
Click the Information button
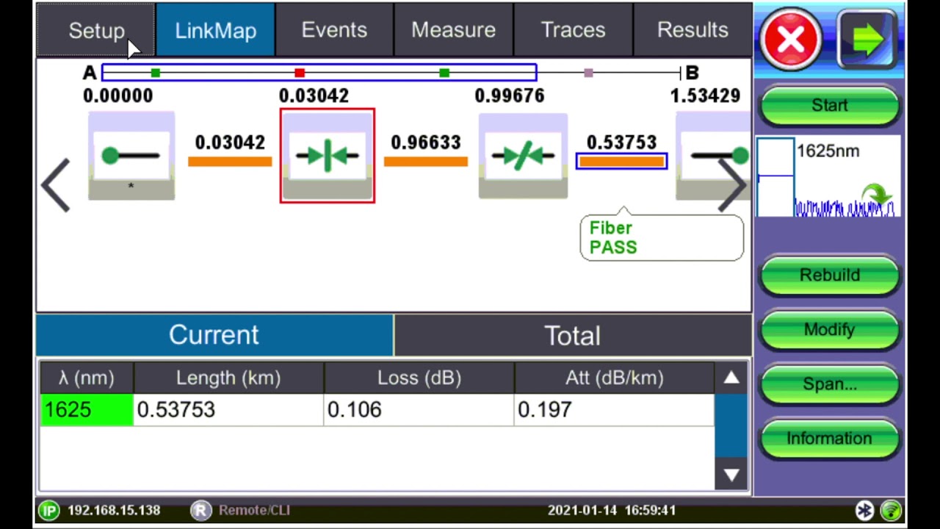(x=829, y=438)
